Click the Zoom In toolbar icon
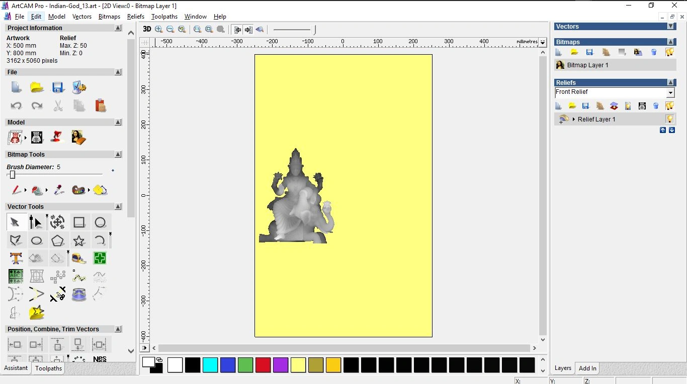 pyautogui.click(x=159, y=30)
